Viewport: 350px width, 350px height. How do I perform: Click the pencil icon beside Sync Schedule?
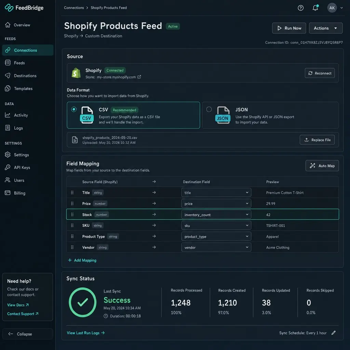click(x=334, y=333)
